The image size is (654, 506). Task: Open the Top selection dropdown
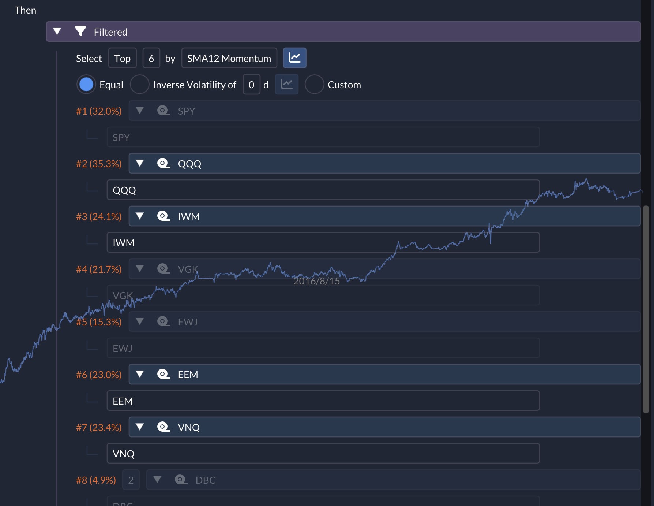123,58
